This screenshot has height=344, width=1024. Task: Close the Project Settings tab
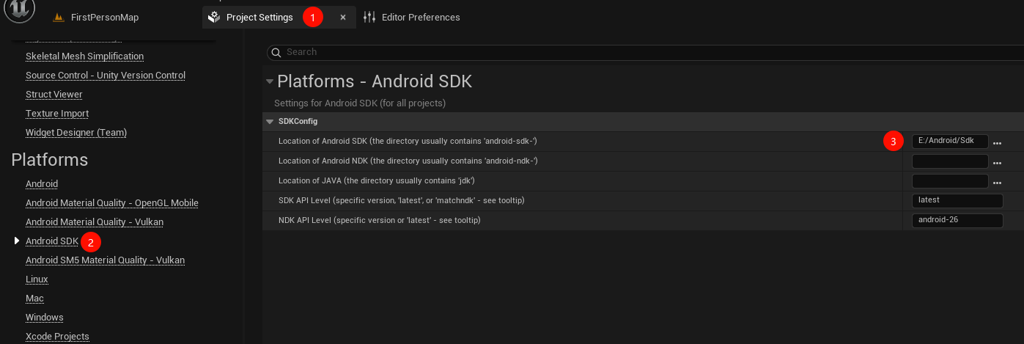(343, 18)
